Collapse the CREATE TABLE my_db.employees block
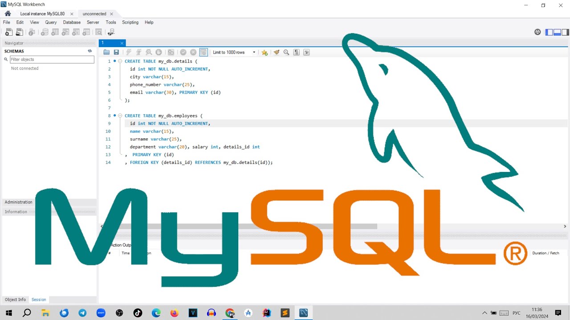The width and height of the screenshot is (570, 320). tap(120, 116)
